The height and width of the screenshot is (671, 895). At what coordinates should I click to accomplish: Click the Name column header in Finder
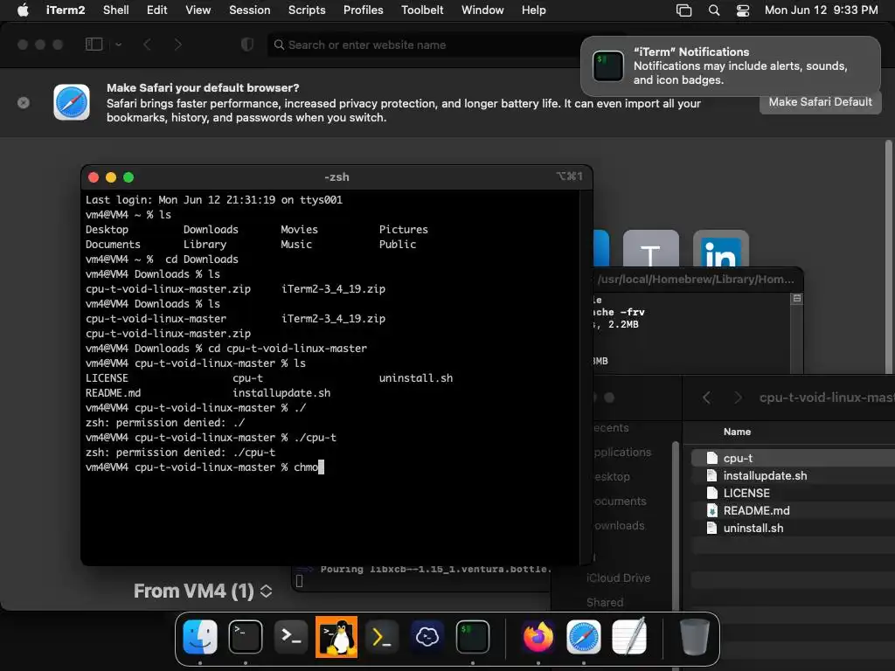[737, 432]
